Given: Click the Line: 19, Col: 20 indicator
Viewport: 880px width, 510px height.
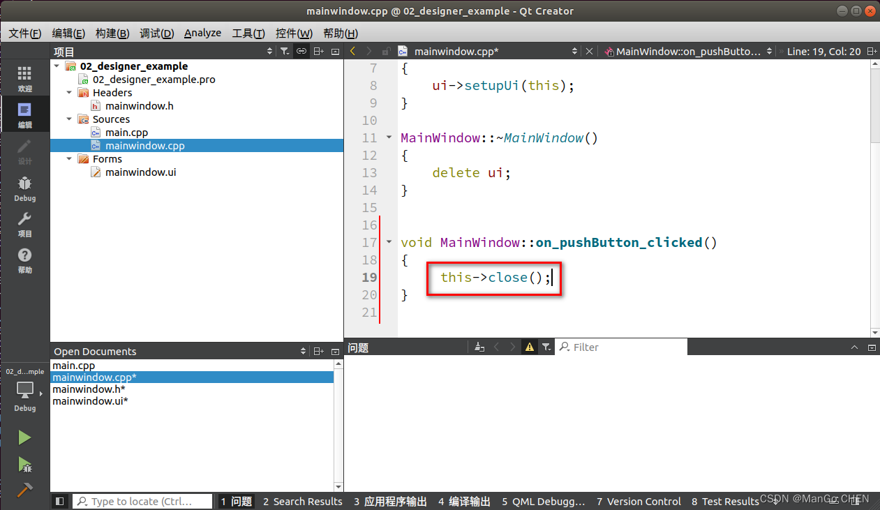Looking at the screenshot, I should pyautogui.click(x=823, y=51).
